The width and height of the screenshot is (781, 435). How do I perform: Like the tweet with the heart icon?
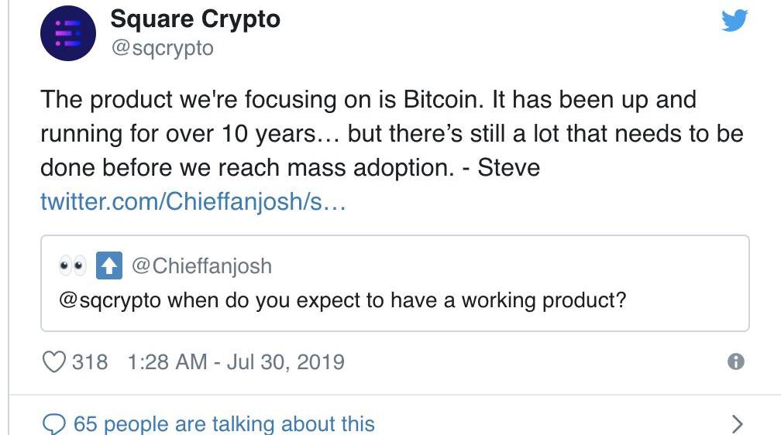point(53,361)
